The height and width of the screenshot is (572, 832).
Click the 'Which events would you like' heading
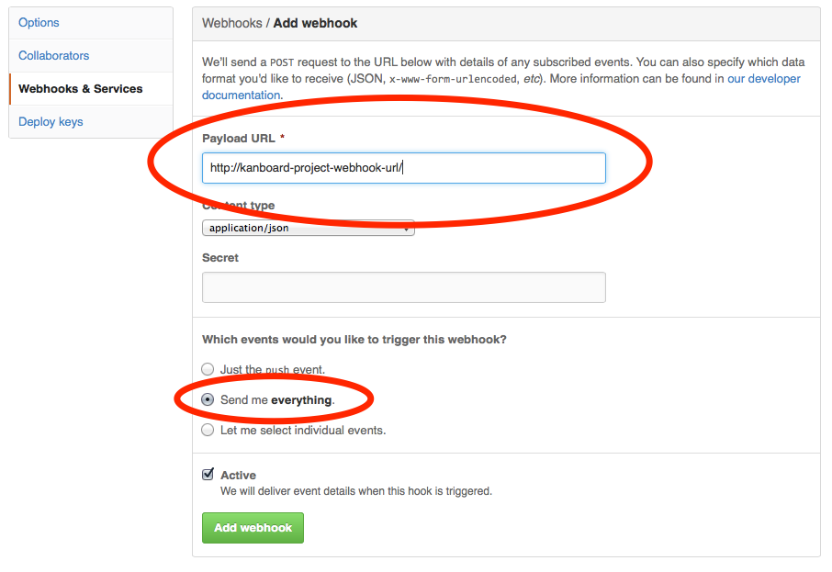click(x=354, y=340)
